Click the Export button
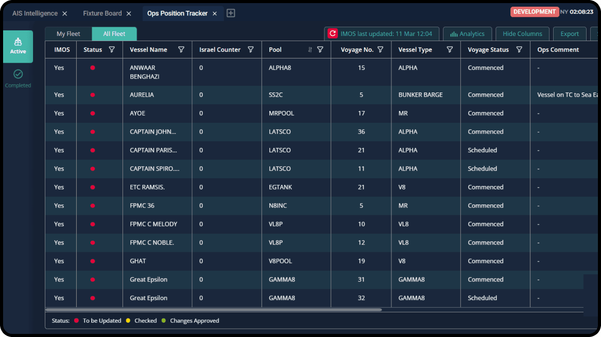The image size is (601, 337). pyautogui.click(x=570, y=34)
